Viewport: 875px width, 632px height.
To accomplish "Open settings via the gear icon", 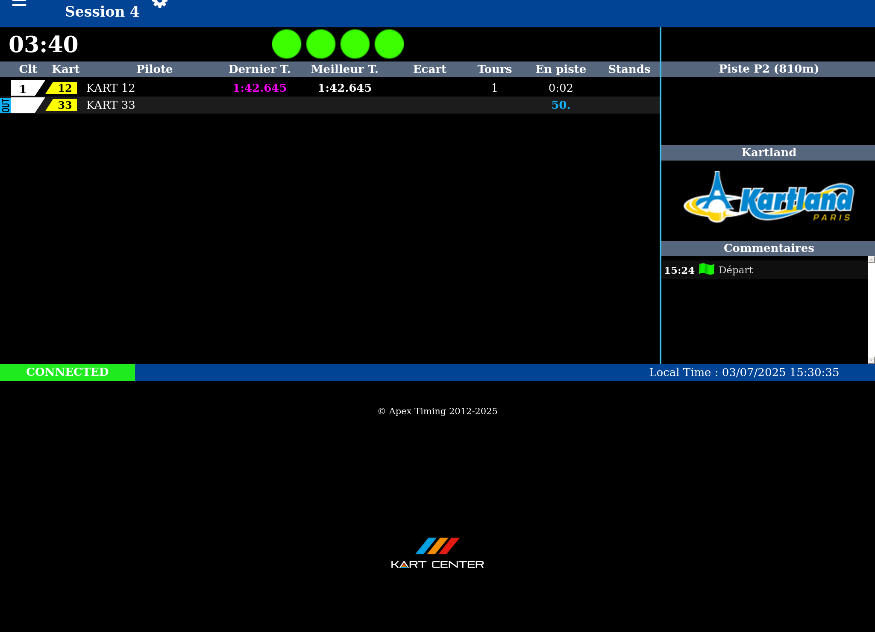I will [x=160, y=3].
